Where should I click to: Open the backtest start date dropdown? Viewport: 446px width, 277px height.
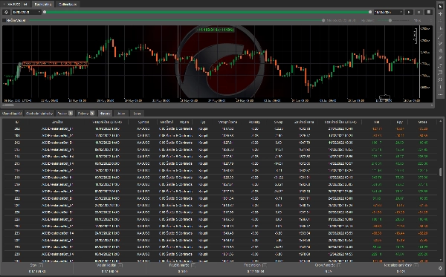click(26, 12)
